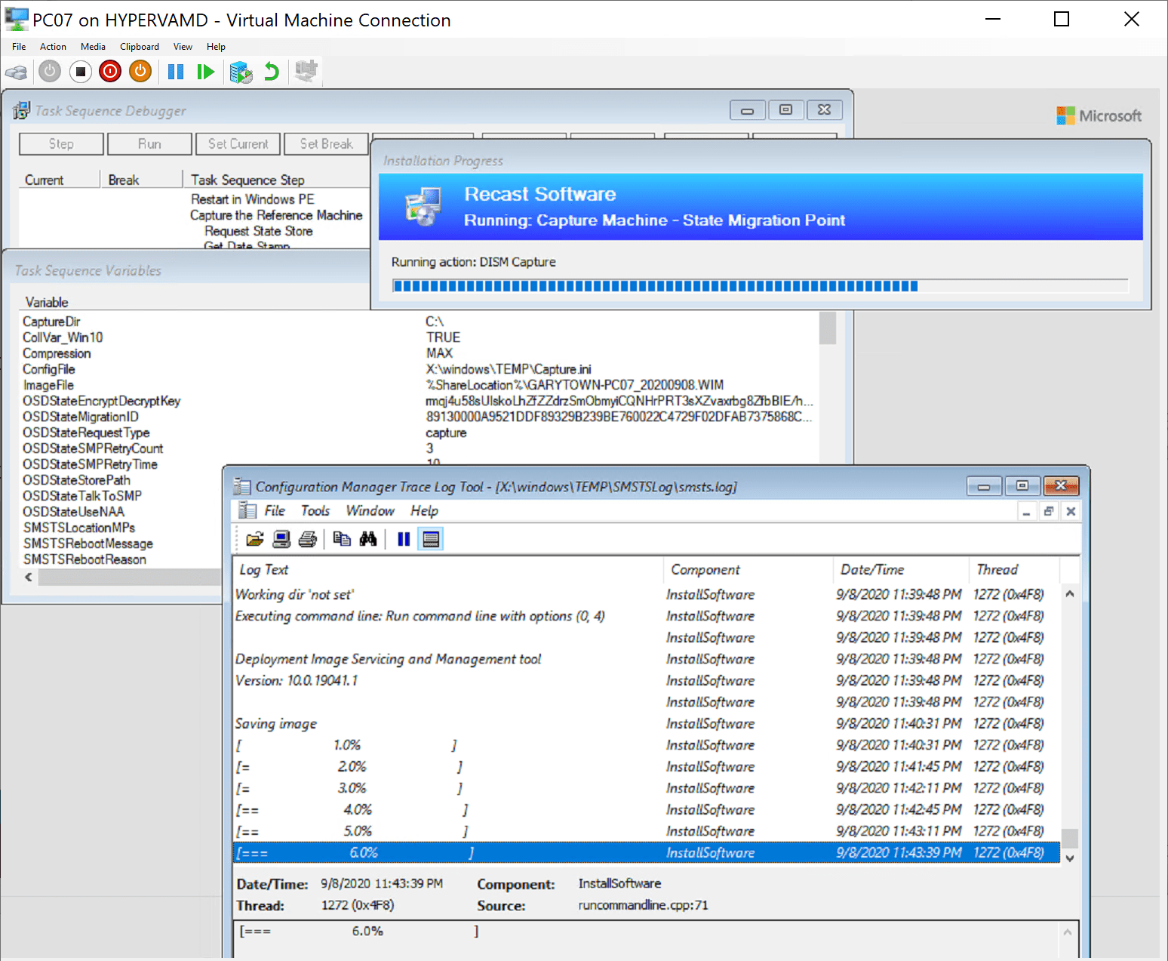Open the Tools menu in Trace Log Tool

click(315, 510)
